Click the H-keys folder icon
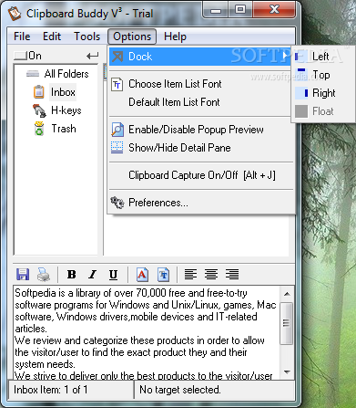Screen dimensions: 356x408 39,110
